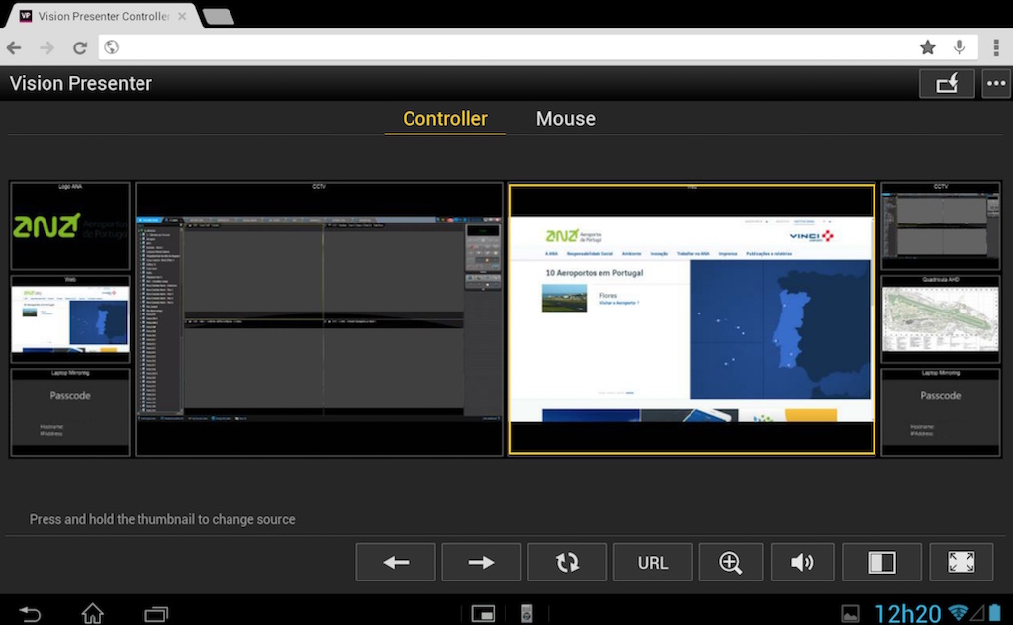1013x625 pixels.
Task: Tap the microphone voice search icon
Action: click(959, 47)
